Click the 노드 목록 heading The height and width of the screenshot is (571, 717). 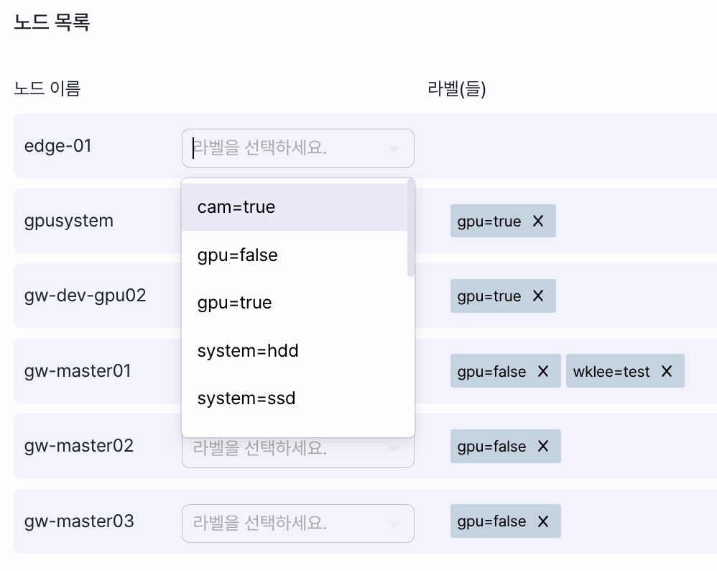click(52, 22)
